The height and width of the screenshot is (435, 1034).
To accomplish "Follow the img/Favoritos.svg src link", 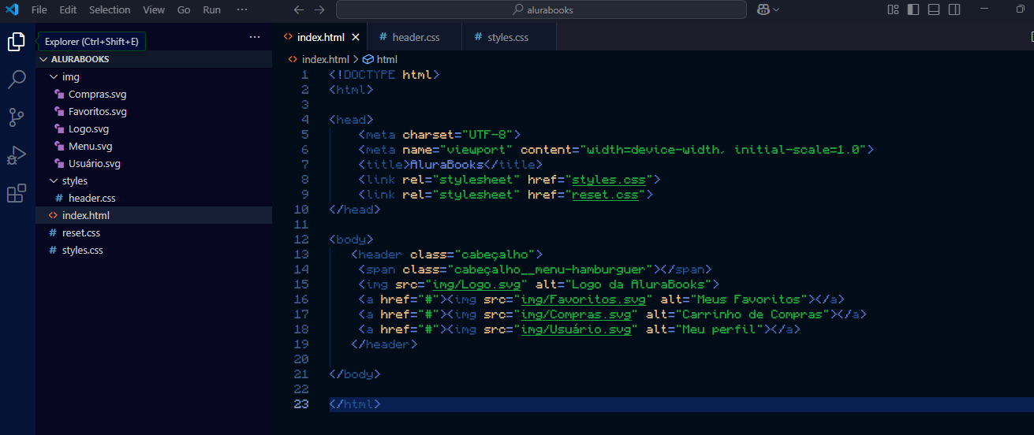I will (584, 299).
